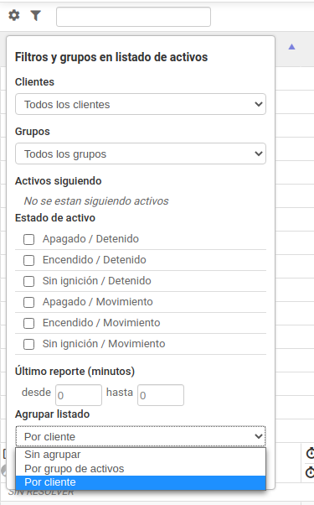Open the Todos los clientes dropdown
Screen dimensions: 314x505
pos(141,104)
